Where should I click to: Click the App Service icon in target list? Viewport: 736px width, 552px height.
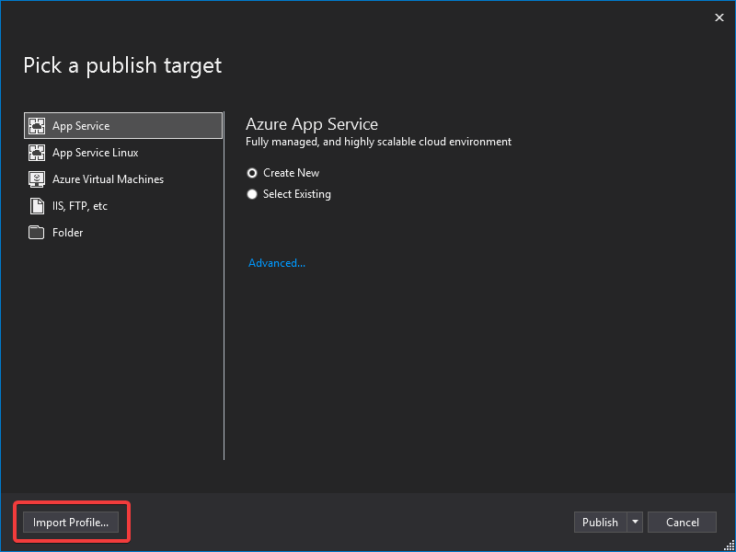(x=37, y=126)
